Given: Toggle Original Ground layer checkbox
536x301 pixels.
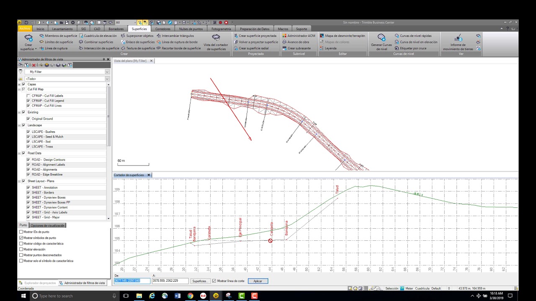Looking at the screenshot, I should (28, 119).
